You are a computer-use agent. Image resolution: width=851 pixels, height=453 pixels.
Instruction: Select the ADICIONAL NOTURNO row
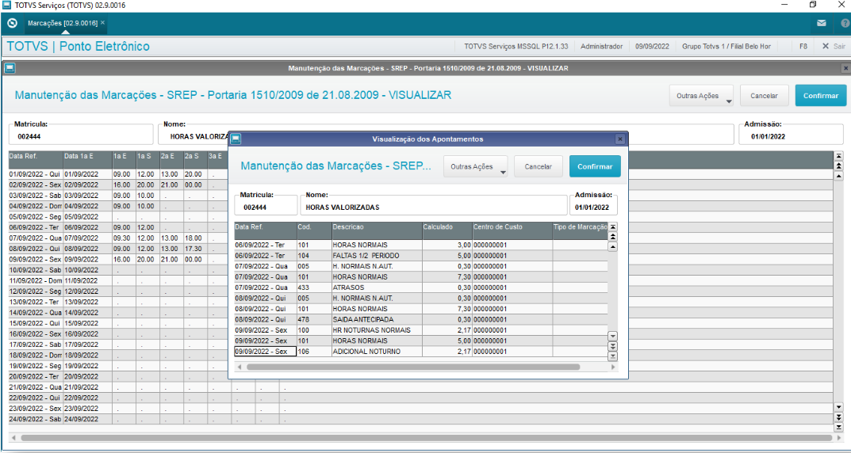[x=420, y=351]
